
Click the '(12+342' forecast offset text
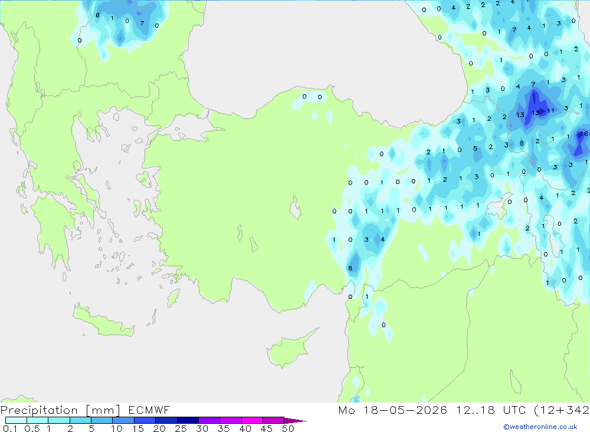562,410
